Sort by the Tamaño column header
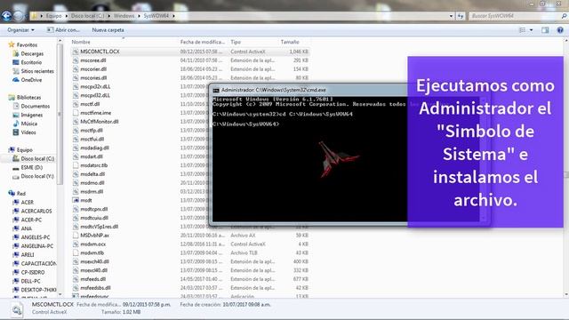The height and width of the screenshot is (320, 569). click(290, 42)
